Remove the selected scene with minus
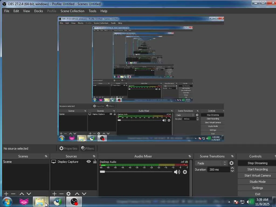Viewport: 276px width, 207px height. [13, 194]
